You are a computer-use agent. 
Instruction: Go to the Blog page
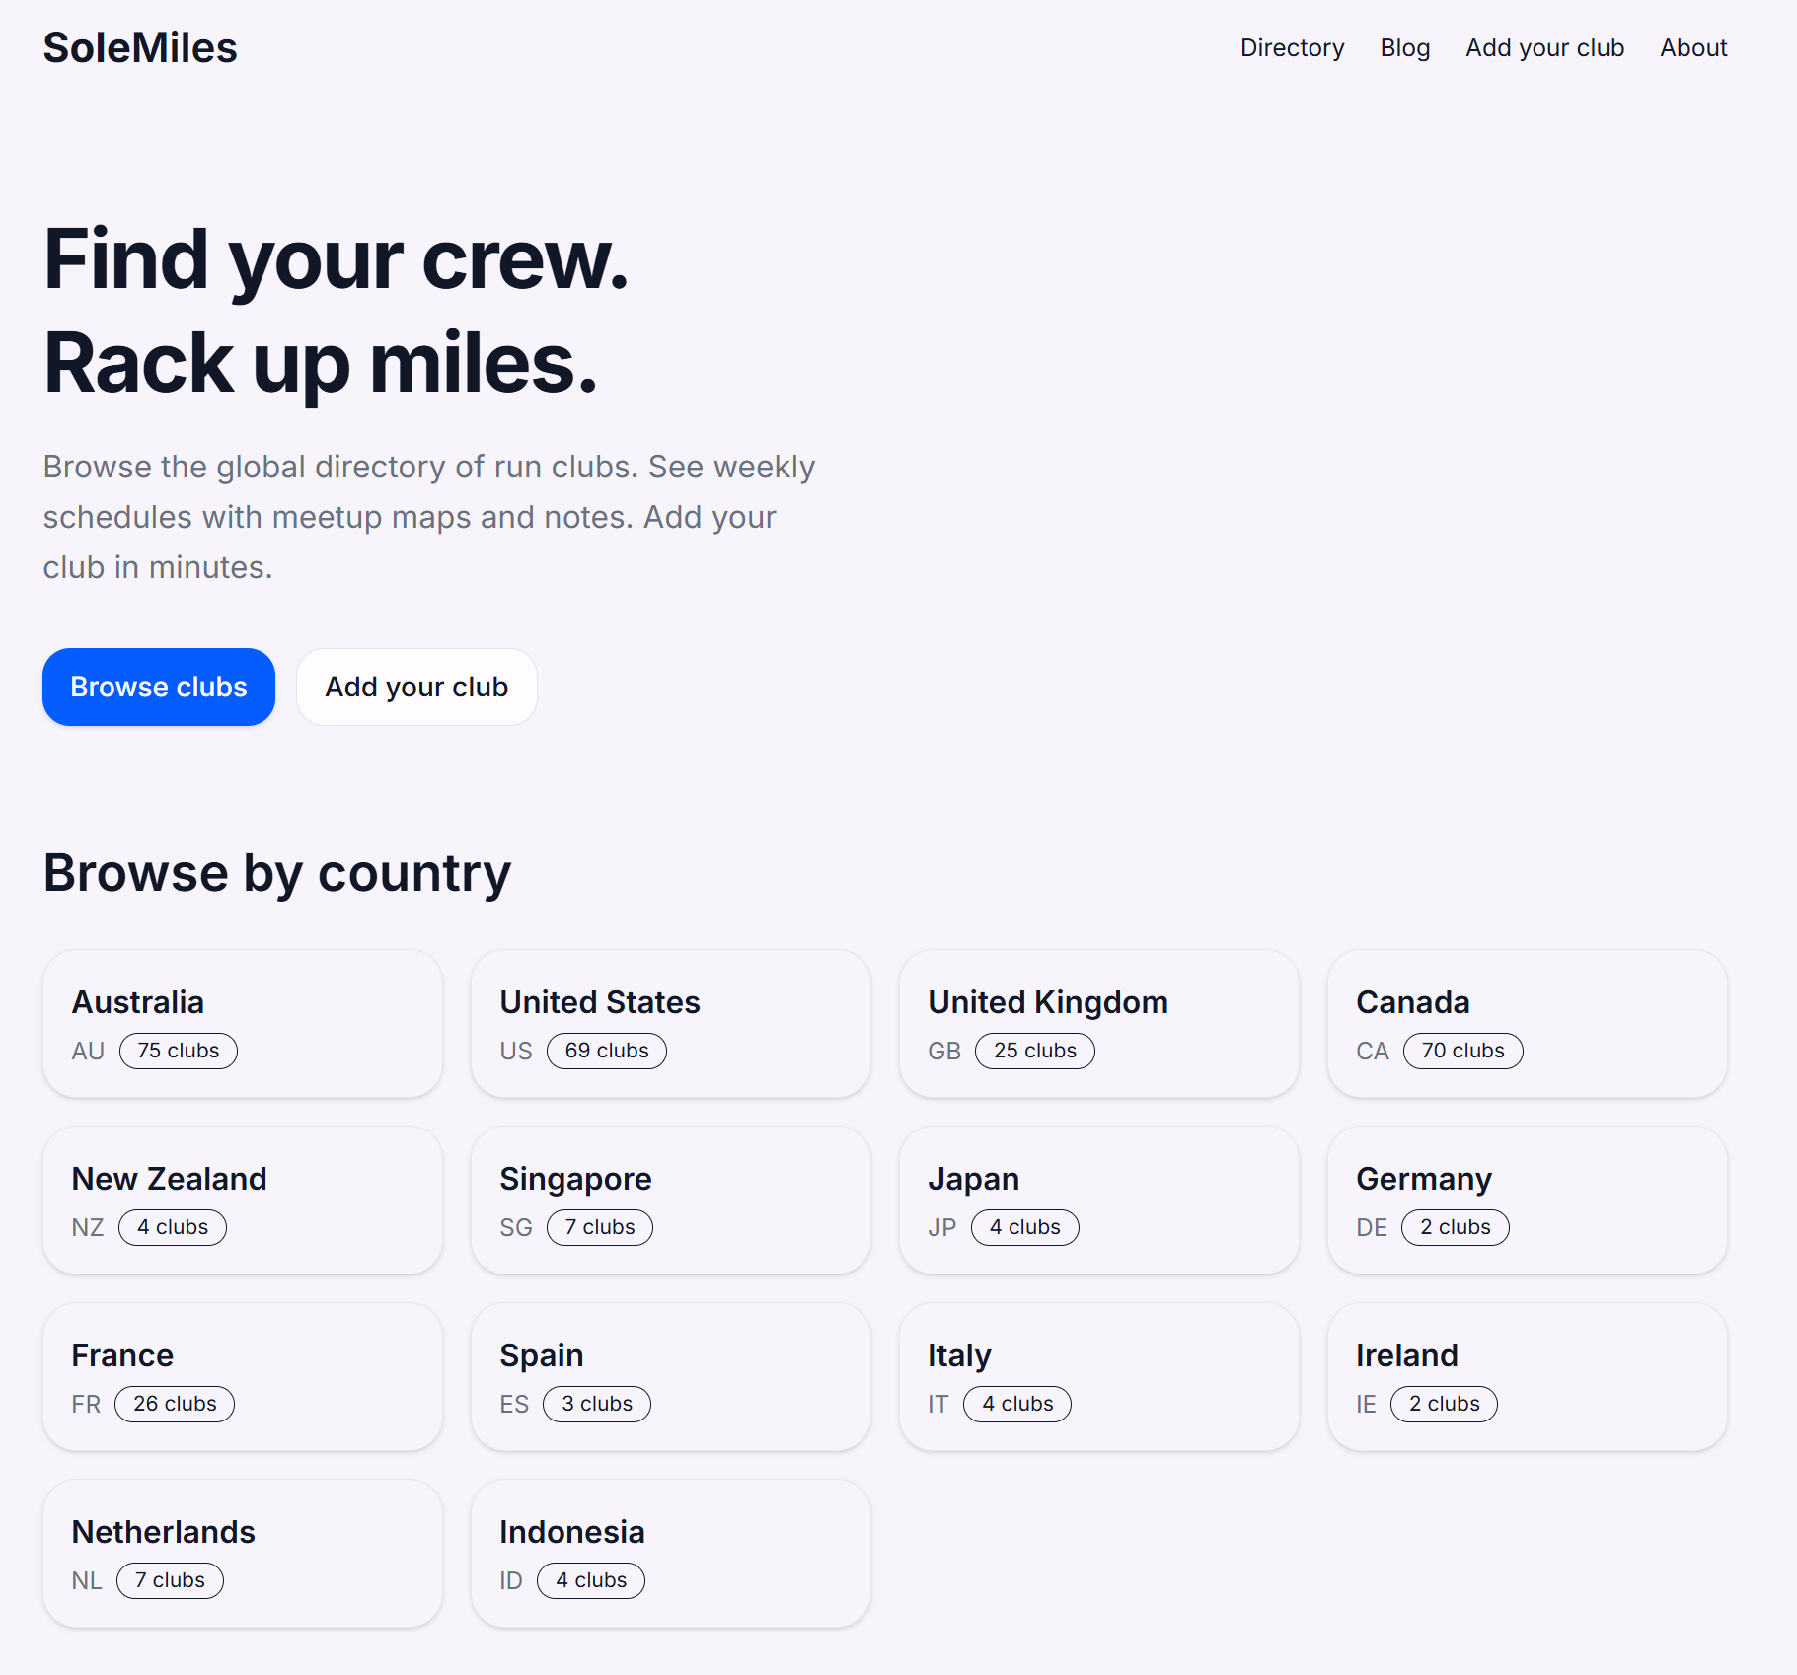(1404, 48)
